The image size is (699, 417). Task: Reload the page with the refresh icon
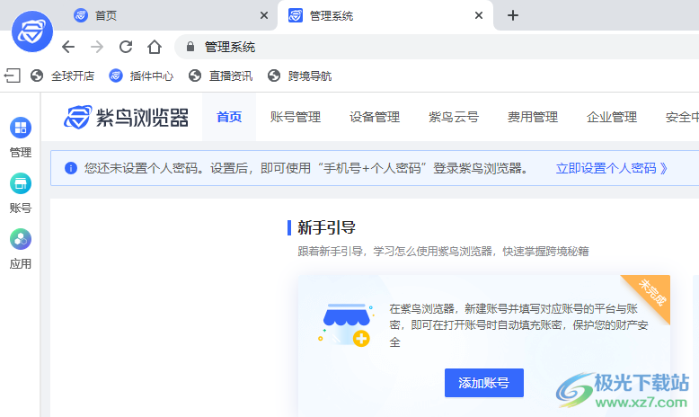pyautogui.click(x=126, y=47)
